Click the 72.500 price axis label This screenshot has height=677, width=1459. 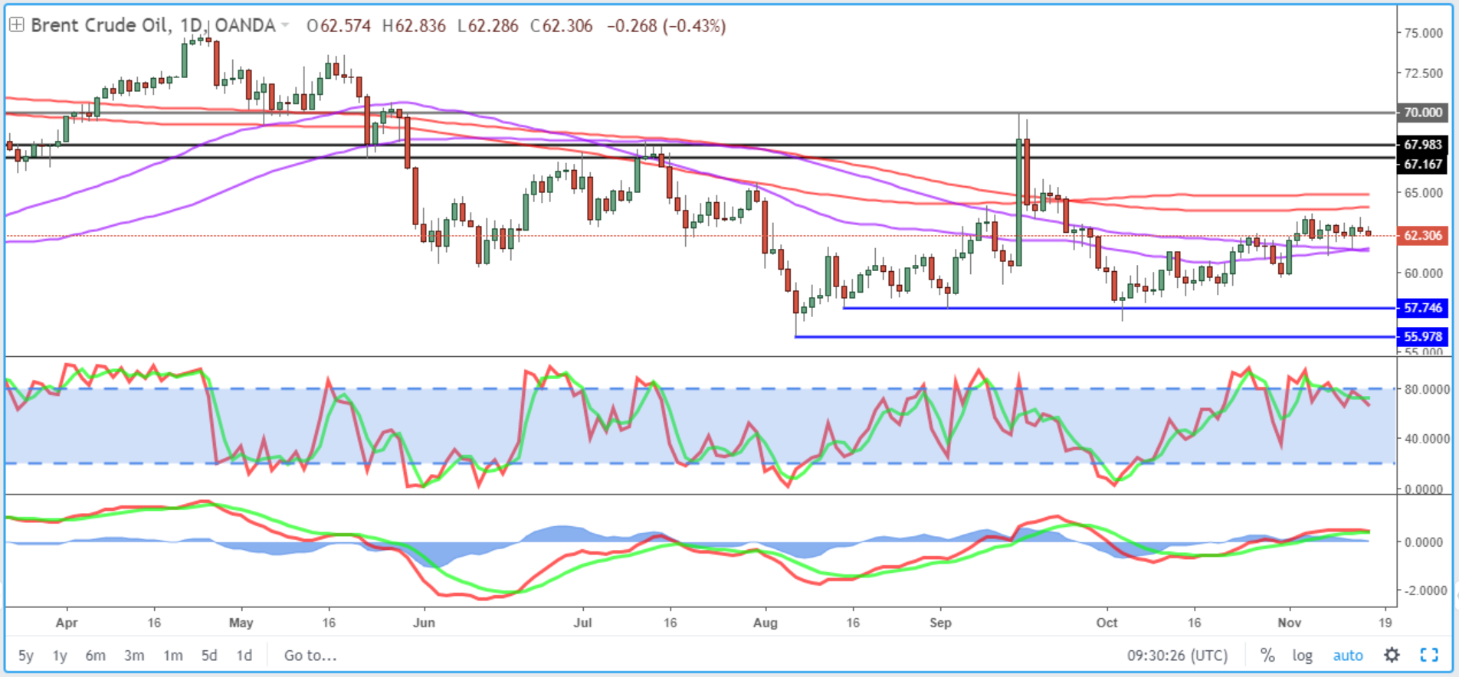click(1424, 73)
